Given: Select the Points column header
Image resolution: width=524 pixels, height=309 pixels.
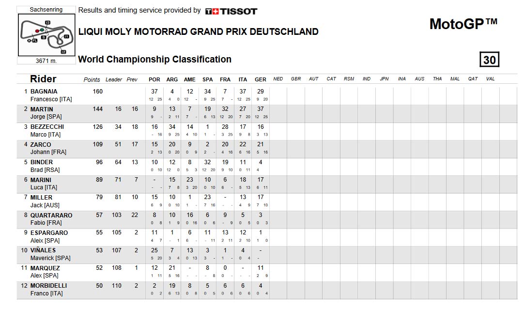Looking at the screenshot, I should [x=92, y=79].
